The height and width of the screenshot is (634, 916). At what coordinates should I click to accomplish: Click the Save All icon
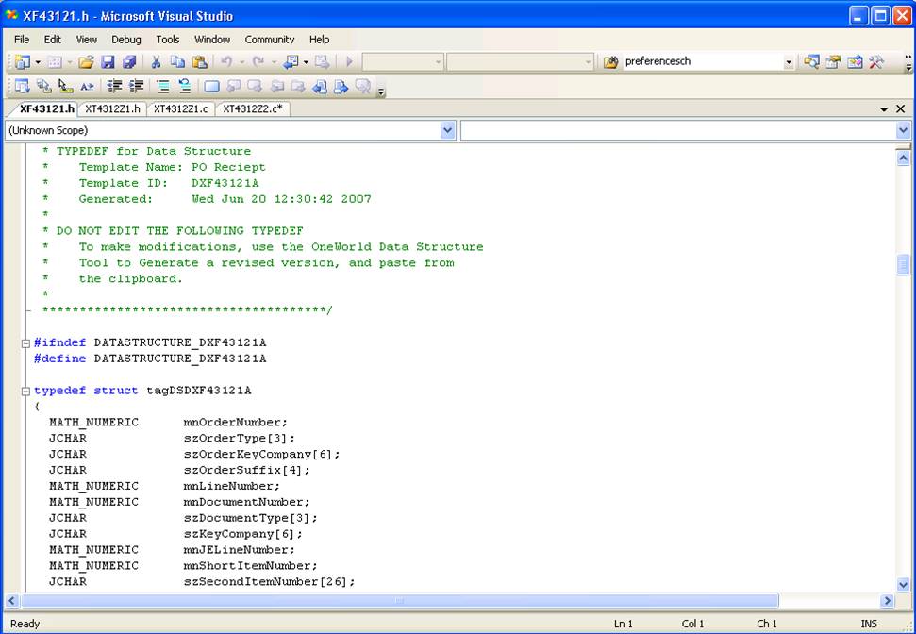coord(129,62)
